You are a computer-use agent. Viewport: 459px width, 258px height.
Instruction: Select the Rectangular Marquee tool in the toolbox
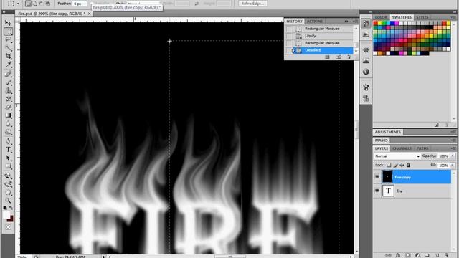pos(8,31)
